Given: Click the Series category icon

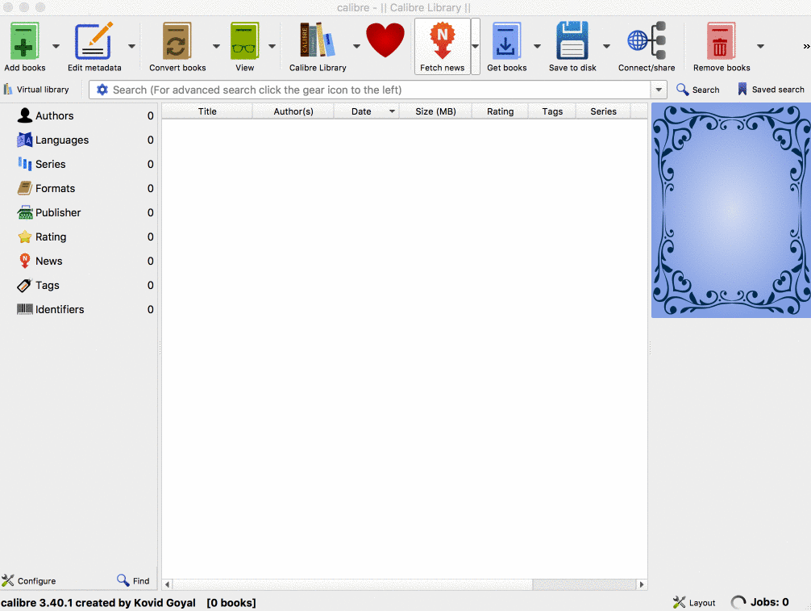Looking at the screenshot, I should point(24,164).
